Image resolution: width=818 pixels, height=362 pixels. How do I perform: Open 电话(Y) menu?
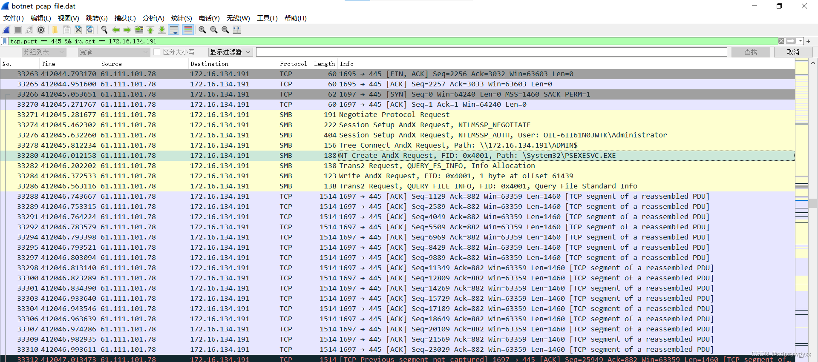(x=209, y=18)
